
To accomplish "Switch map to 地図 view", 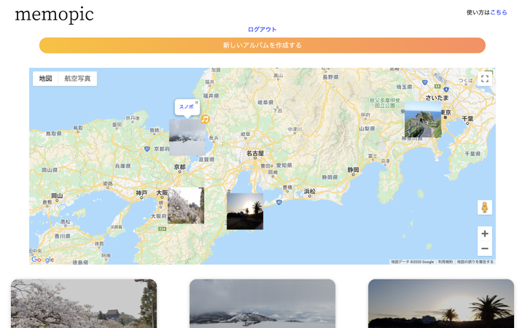I will [45, 79].
